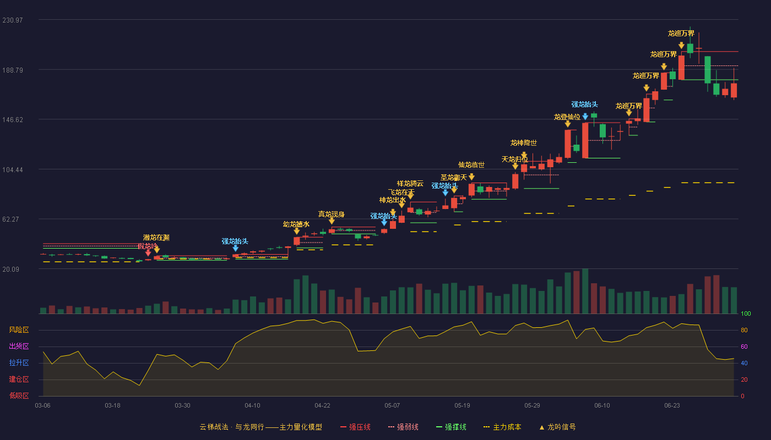771x440 pixels.
Task: Toggle the 主力成本 legend series
Action: tap(502, 427)
